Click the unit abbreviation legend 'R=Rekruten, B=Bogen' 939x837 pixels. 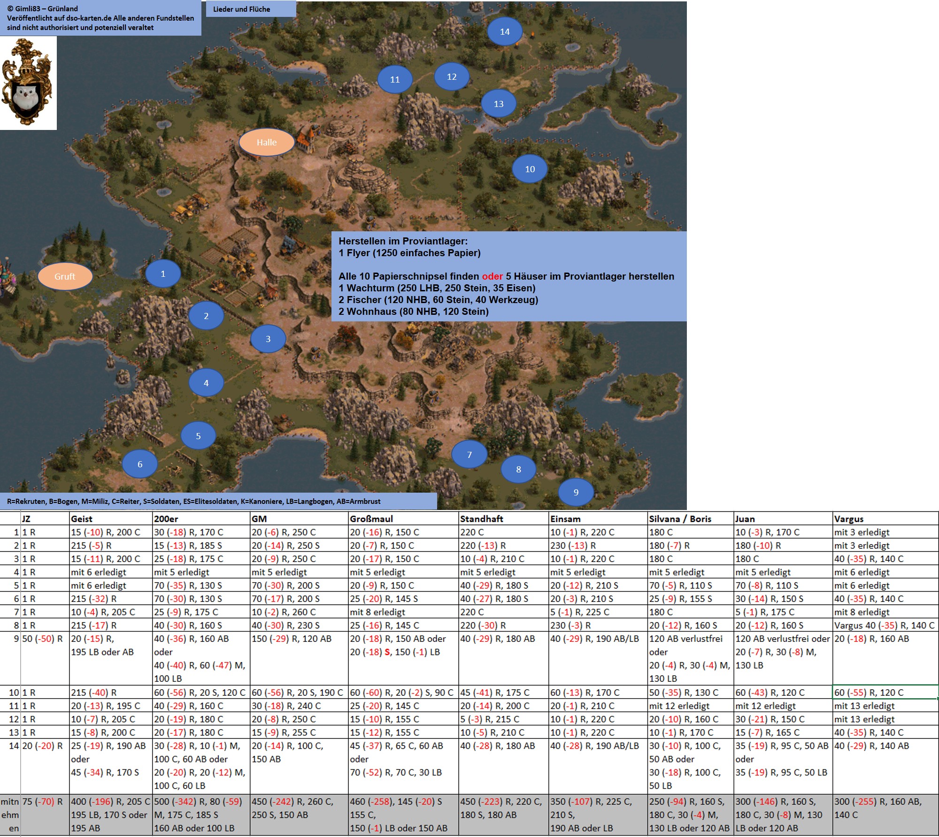[218, 501]
